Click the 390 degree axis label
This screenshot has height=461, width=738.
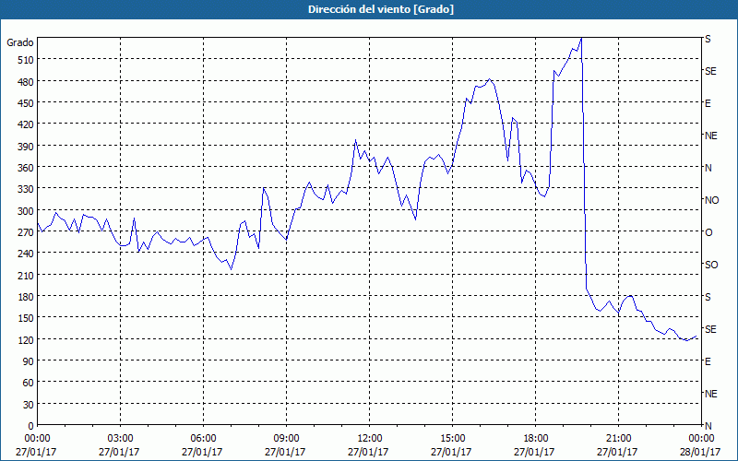point(26,147)
